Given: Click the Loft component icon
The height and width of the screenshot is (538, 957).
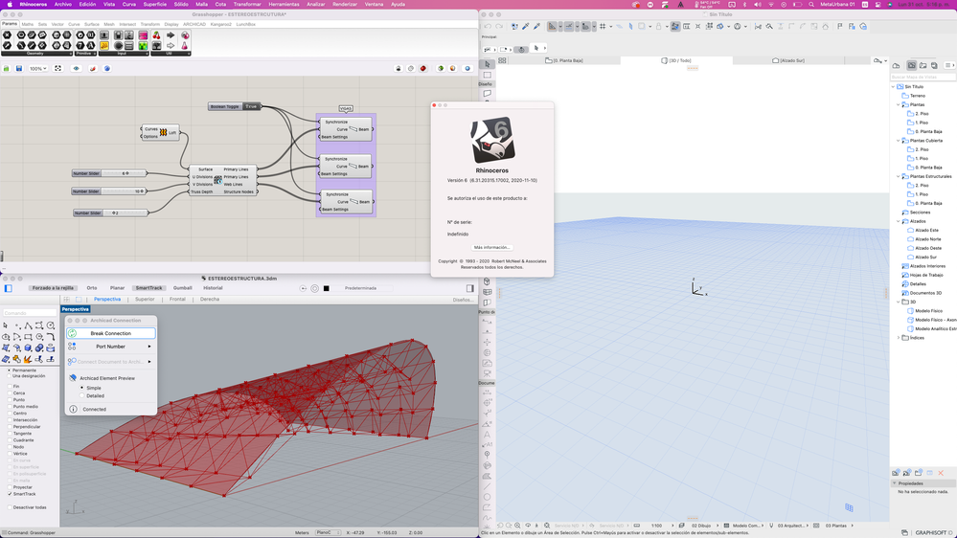Looking at the screenshot, I should point(164,132).
